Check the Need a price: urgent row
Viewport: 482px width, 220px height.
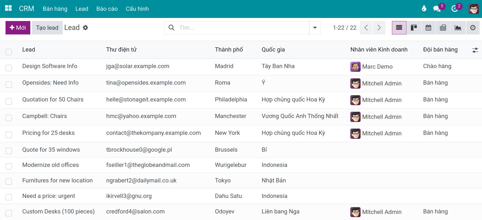click(9, 197)
